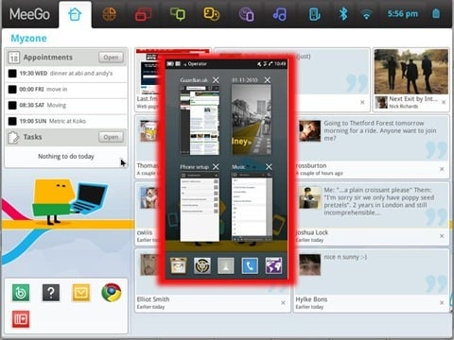Open the phone's blue dialer icon

(250, 265)
